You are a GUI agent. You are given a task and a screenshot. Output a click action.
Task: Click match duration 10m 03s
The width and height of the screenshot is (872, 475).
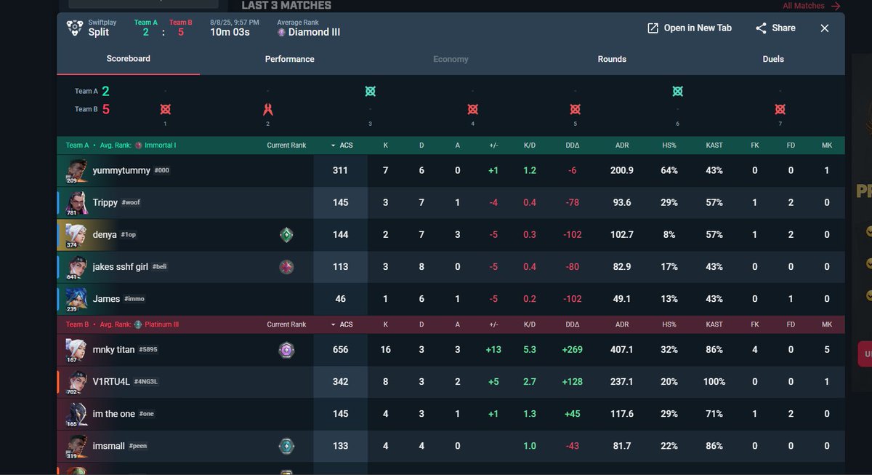[x=230, y=32]
